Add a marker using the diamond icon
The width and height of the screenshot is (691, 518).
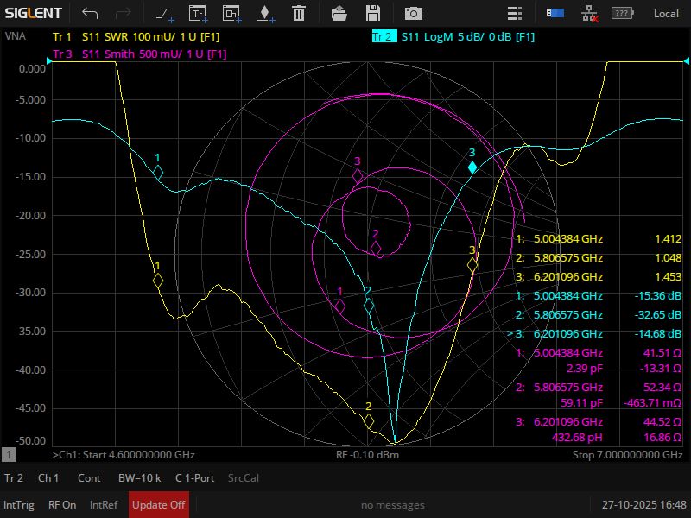point(264,13)
